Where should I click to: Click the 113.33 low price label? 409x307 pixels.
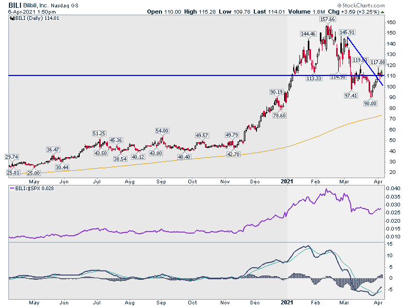tap(314, 78)
